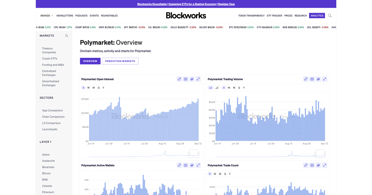372x195 pixels.
Task: Open the Blockworks Roundtable banner link
Action: click(186, 4)
